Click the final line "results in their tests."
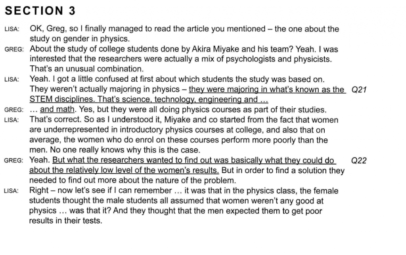The height and width of the screenshot is (255, 406). [x=65, y=221]
